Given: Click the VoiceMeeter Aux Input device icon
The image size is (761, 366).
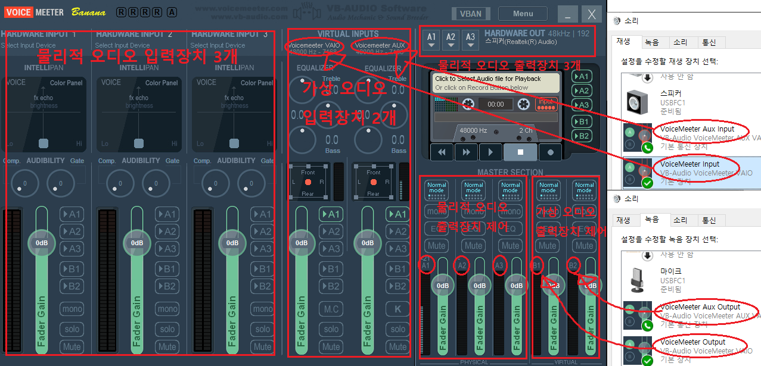Looking at the screenshot, I should pyautogui.click(x=638, y=137).
